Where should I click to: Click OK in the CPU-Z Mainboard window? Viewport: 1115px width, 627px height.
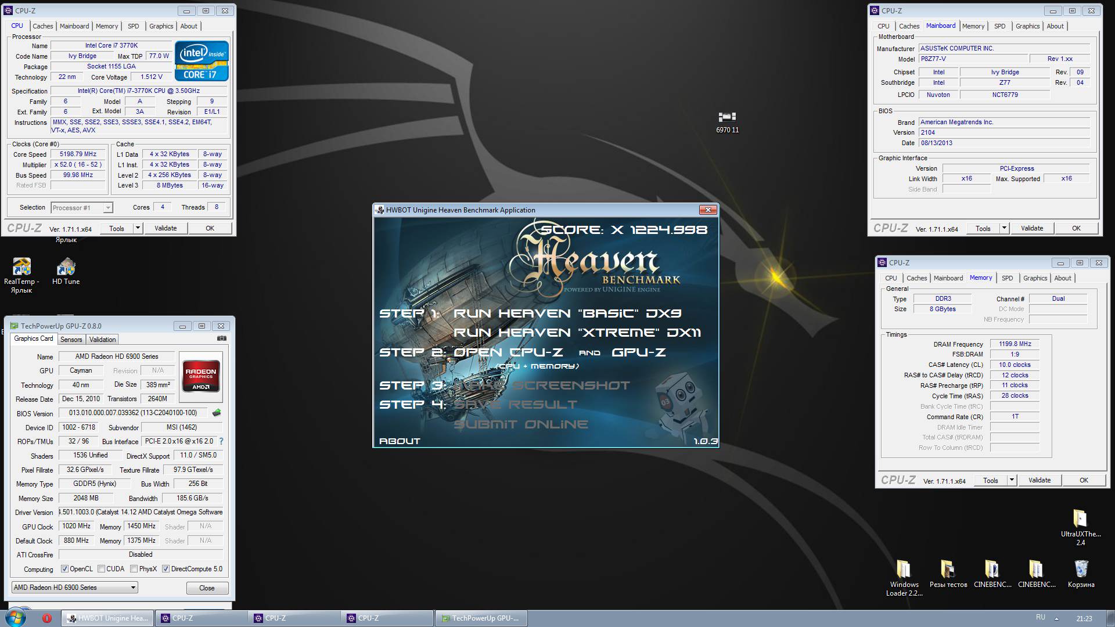(1076, 228)
